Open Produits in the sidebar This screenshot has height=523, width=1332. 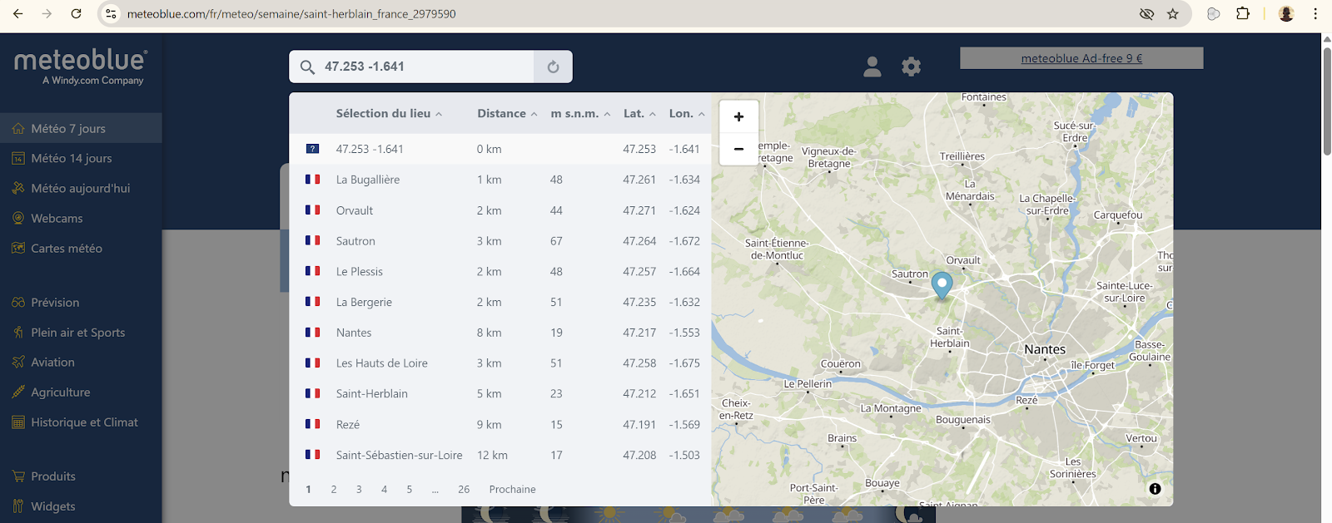coord(81,476)
